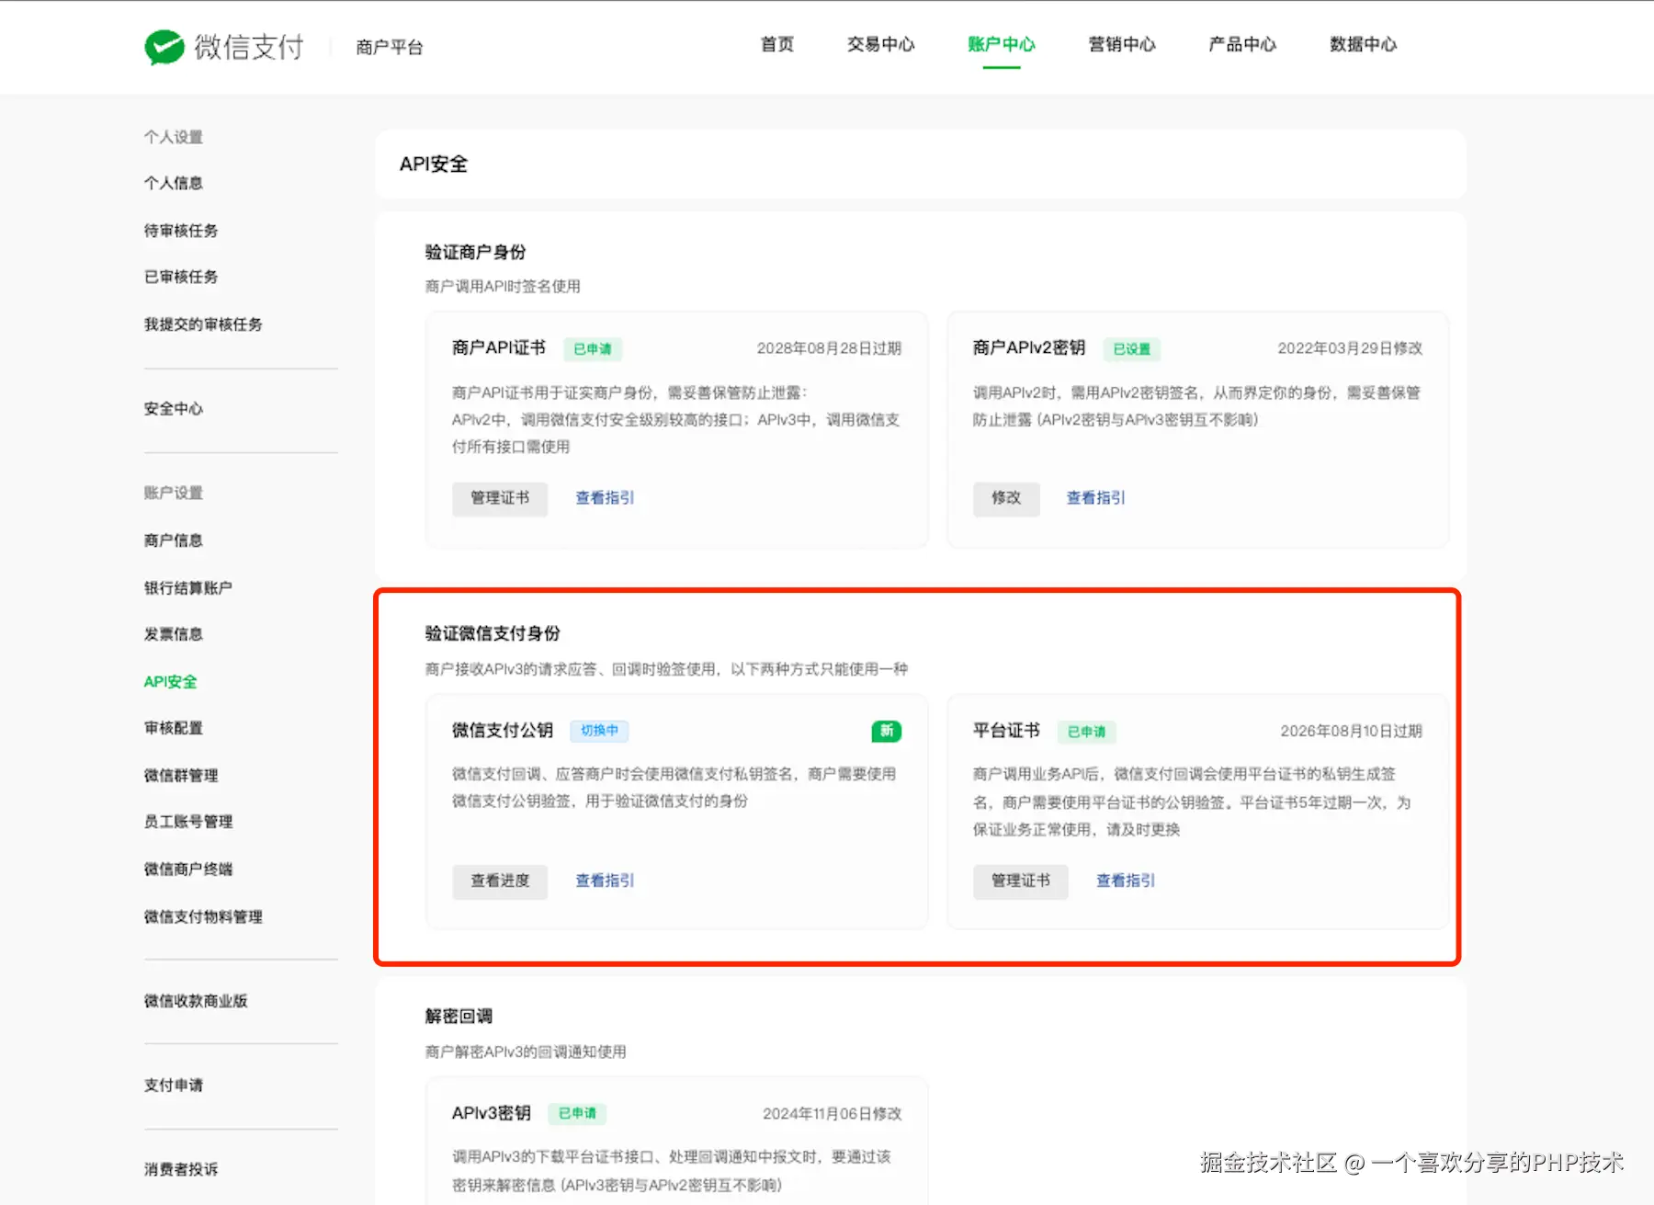Viewport: 1654px width, 1205px height.
Task: Open 消费者投诉 sidebar entry
Action: 181,1169
